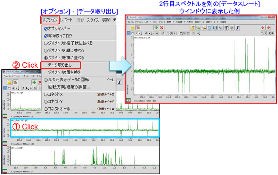
Task: Click the DEPT135 spectrum row highlighted in cyan
Action: pyautogui.click(x=84, y=128)
